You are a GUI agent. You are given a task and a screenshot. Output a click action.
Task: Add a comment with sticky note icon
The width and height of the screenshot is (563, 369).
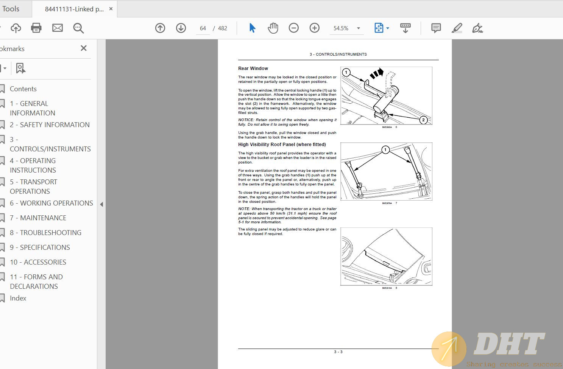(x=436, y=28)
